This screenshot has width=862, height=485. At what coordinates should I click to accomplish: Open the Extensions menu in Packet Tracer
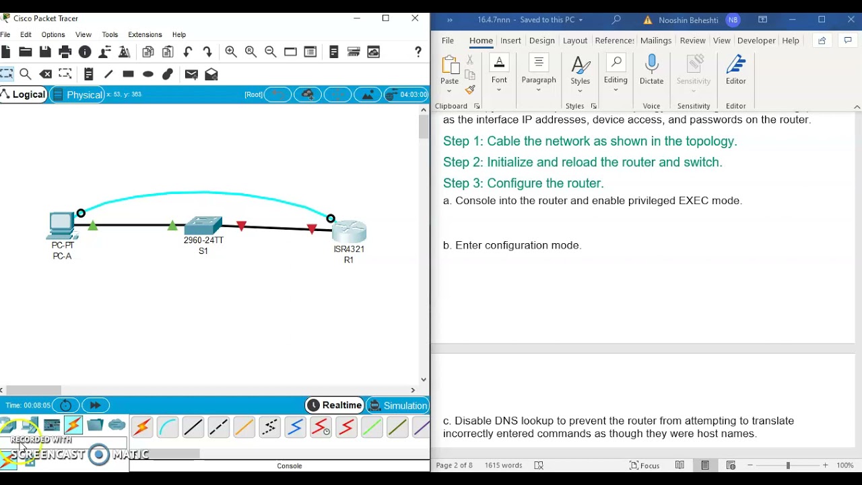(145, 34)
